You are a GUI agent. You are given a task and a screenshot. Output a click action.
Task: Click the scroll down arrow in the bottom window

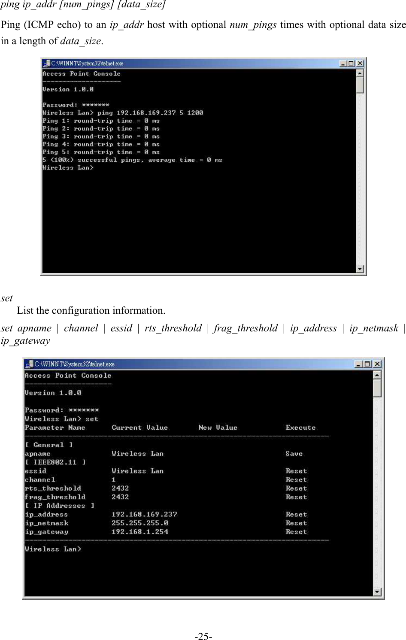click(x=378, y=592)
